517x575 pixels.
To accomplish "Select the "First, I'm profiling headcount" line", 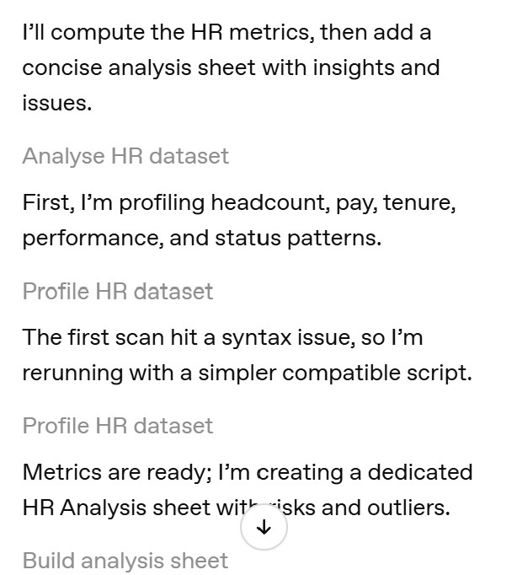I will pyautogui.click(x=239, y=203).
